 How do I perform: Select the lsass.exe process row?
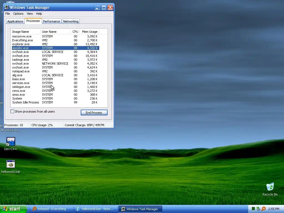coord(55,79)
